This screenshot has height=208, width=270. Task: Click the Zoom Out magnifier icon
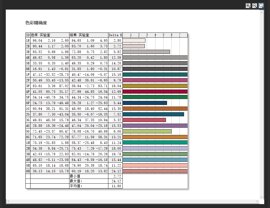pyautogui.click(x=254, y=6)
